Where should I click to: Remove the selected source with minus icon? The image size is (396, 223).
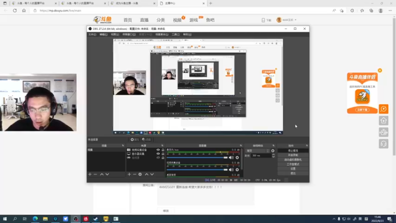click(135, 174)
